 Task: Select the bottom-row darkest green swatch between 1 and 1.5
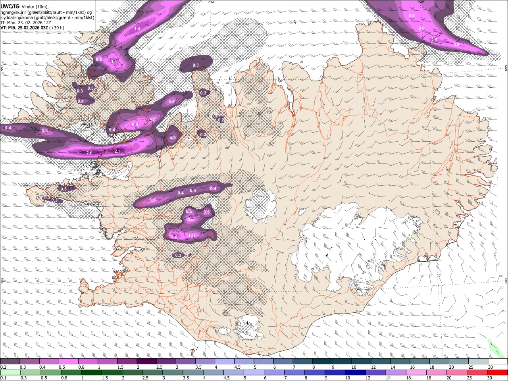(91, 372)
